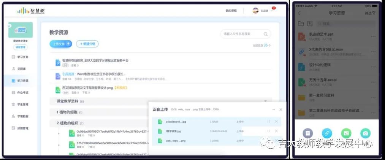Go to 作业考试 in the sidebar
This screenshot has width=385, height=160.
(x=22, y=93)
